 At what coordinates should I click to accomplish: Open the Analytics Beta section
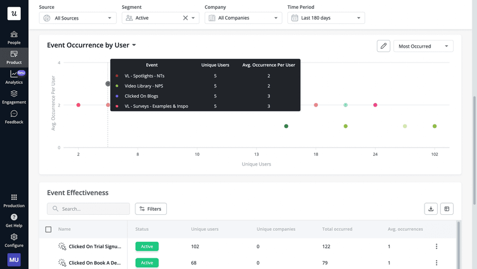14,77
